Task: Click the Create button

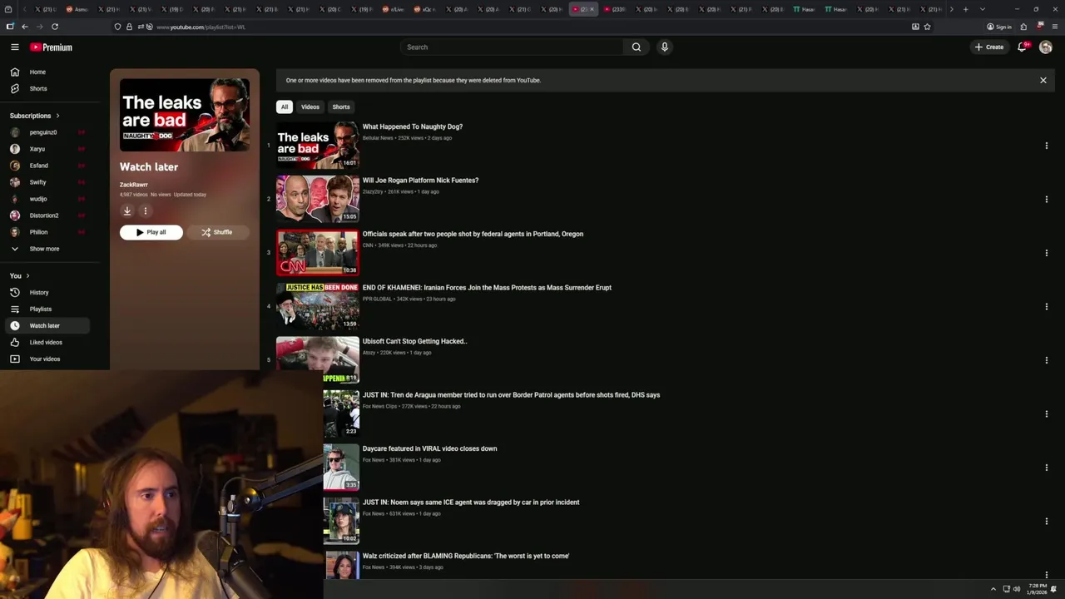Action: pyautogui.click(x=989, y=47)
